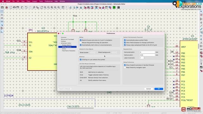The height and width of the screenshot is (114, 203).
Task: Select Field Name Templates page
Action: 69,51
